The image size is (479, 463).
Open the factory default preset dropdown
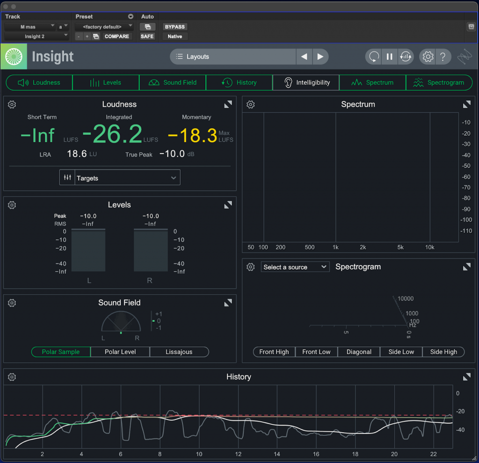point(104,27)
